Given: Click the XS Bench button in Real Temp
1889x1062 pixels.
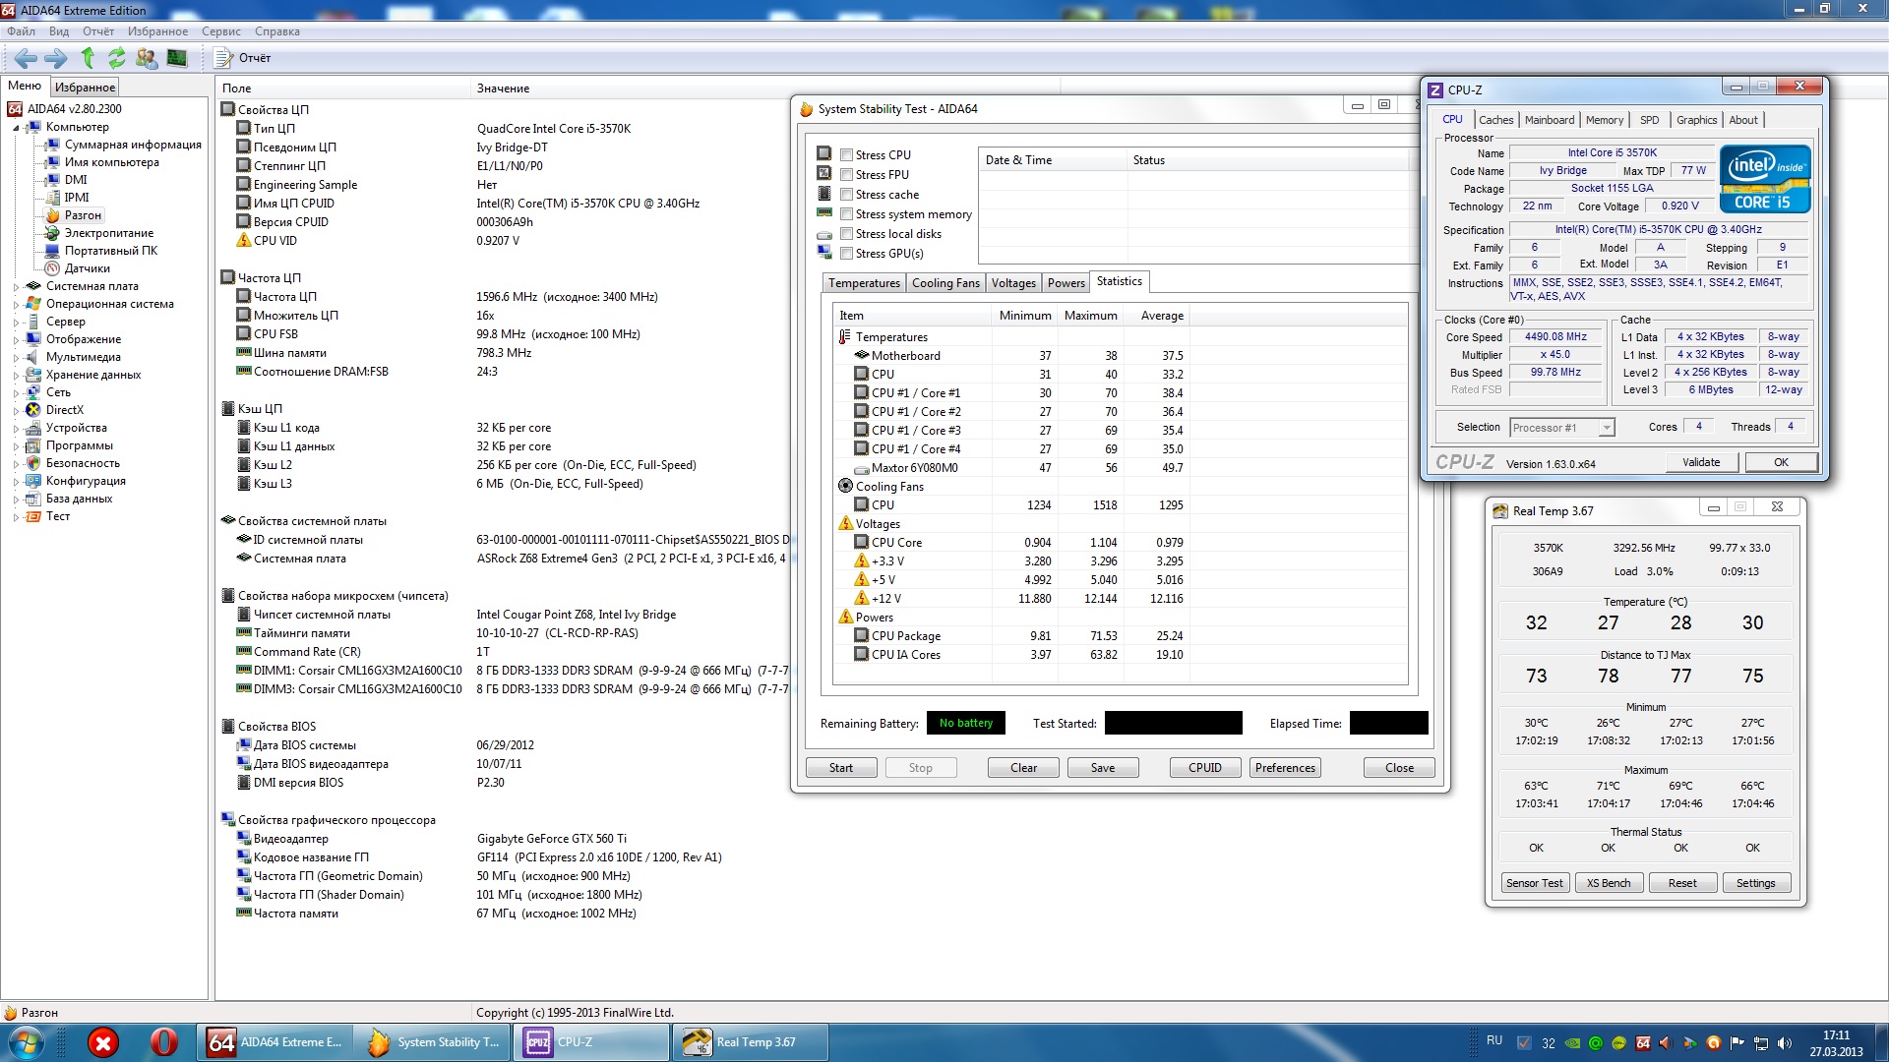Looking at the screenshot, I should coord(1608,883).
